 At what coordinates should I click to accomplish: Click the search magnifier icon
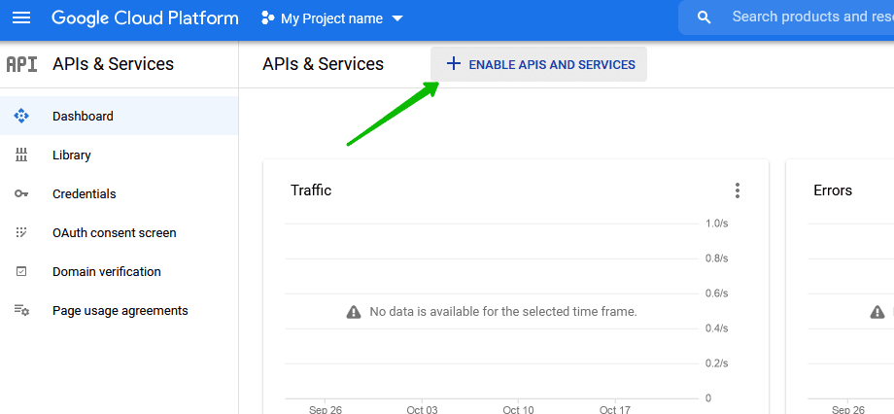tap(705, 17)
